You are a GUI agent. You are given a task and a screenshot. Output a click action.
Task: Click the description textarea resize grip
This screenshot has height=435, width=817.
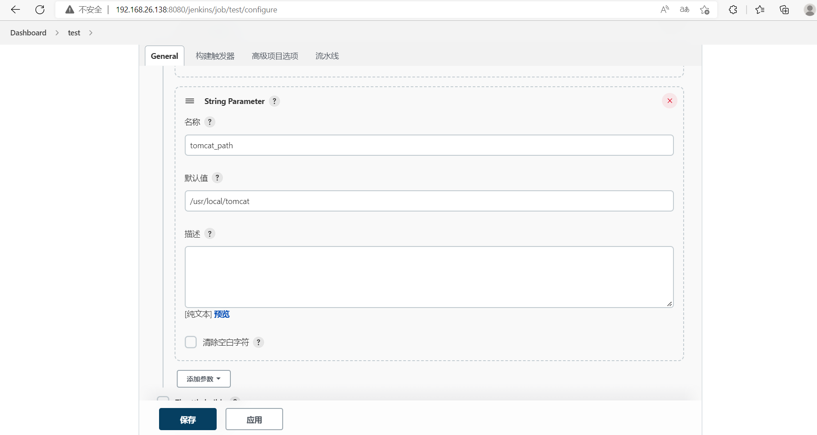click(669, 304)
